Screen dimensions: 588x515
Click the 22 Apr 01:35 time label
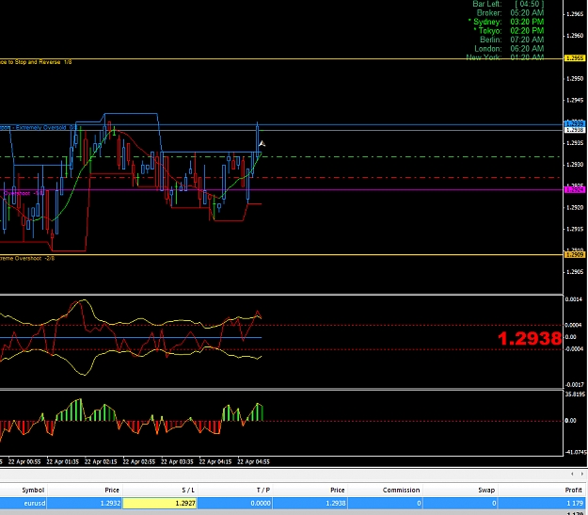click(63, 461)
